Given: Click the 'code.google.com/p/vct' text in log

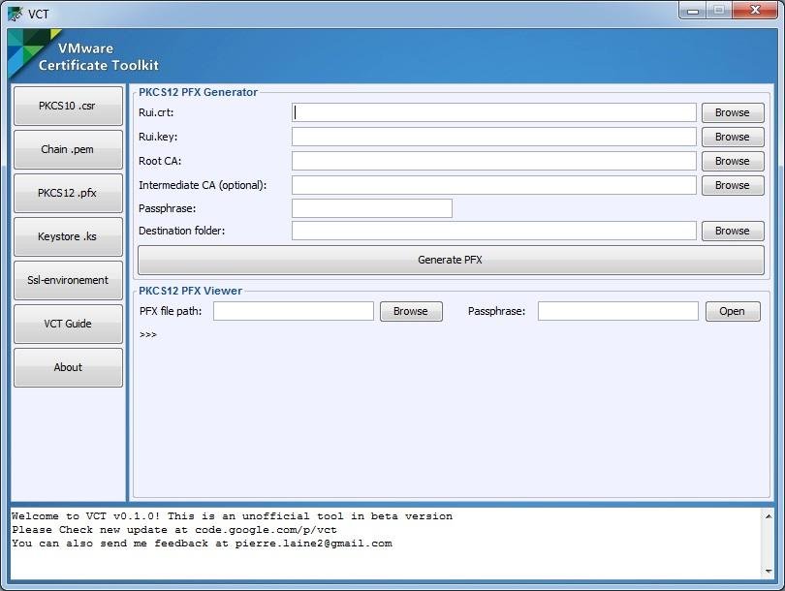Looking at the screenshot, I should (x=266, y=529).
